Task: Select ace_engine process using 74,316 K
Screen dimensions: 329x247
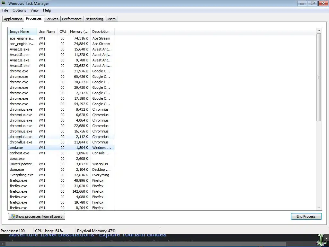Action: pos(61,38)
